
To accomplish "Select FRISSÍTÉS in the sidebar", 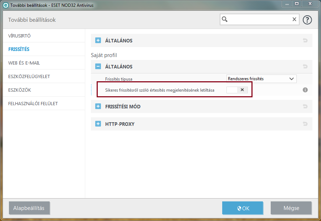I will click(44, 49).
